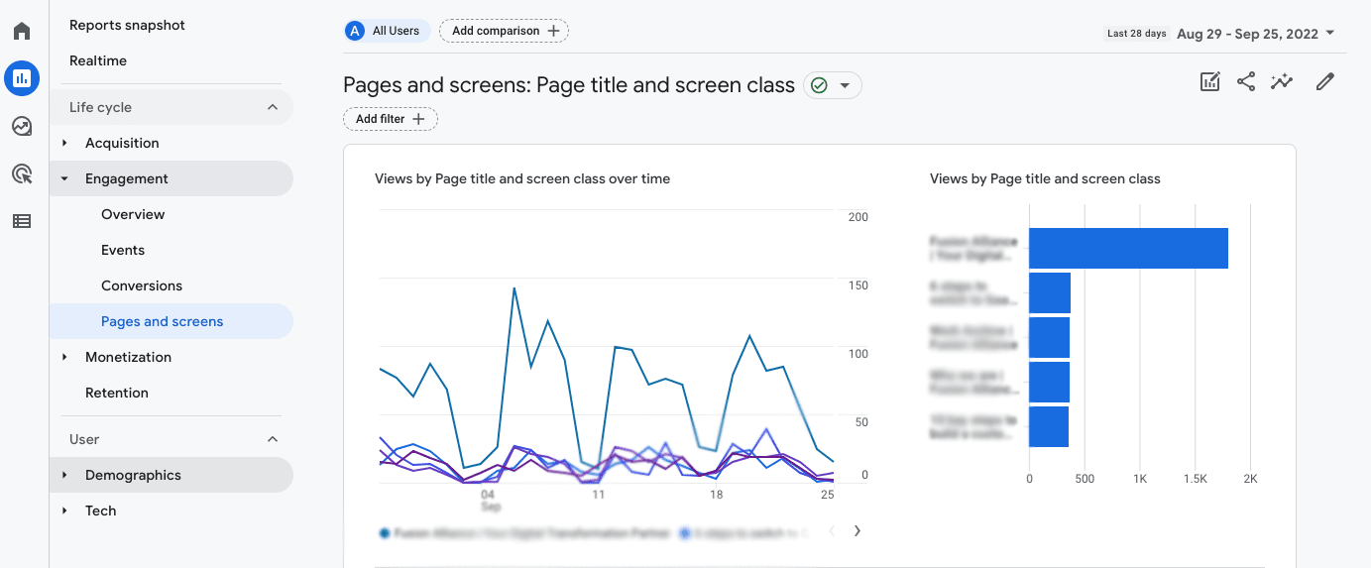The image size is (1371, 568).
Task: Select the Reports bar-chart icon
Action: coord(22,78)
